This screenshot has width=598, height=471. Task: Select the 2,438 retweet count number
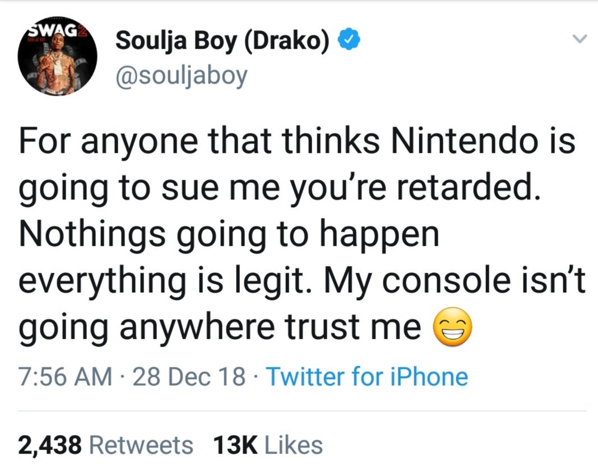pyautogui.click(x=49, y=445)
